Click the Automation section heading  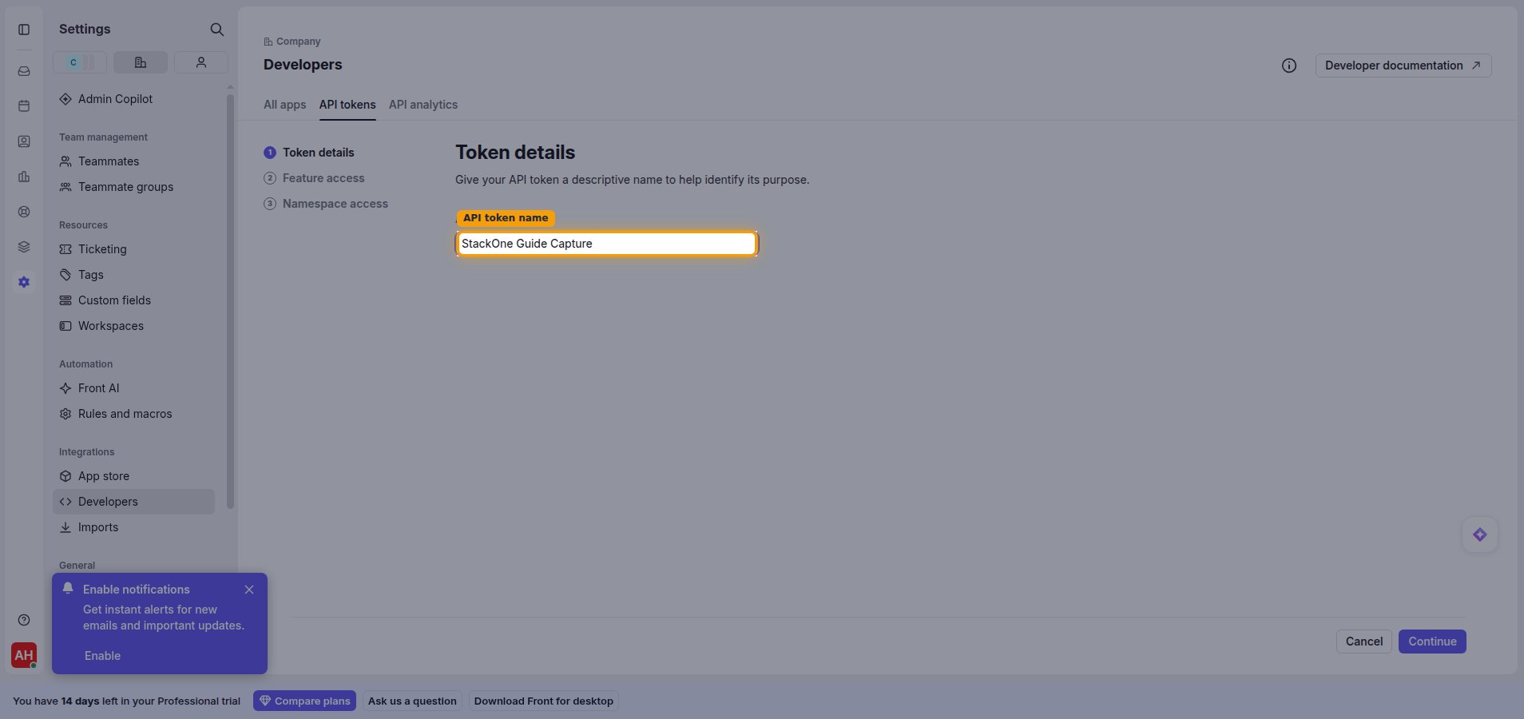[85, 364]
